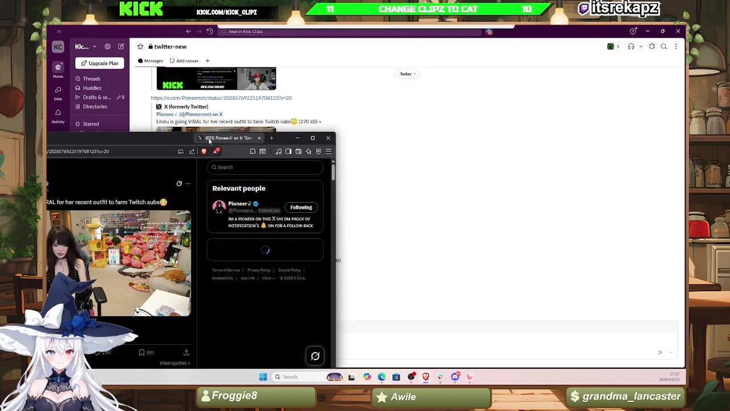Compose a new Slack message
The height and width of the screenshot is (411, 730).
(121, 47)
